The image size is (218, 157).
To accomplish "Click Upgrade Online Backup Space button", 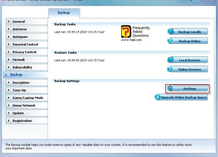I will 181,97.
